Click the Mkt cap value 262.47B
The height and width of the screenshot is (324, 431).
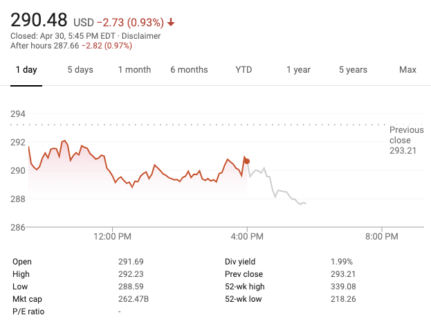click(133, 299)
